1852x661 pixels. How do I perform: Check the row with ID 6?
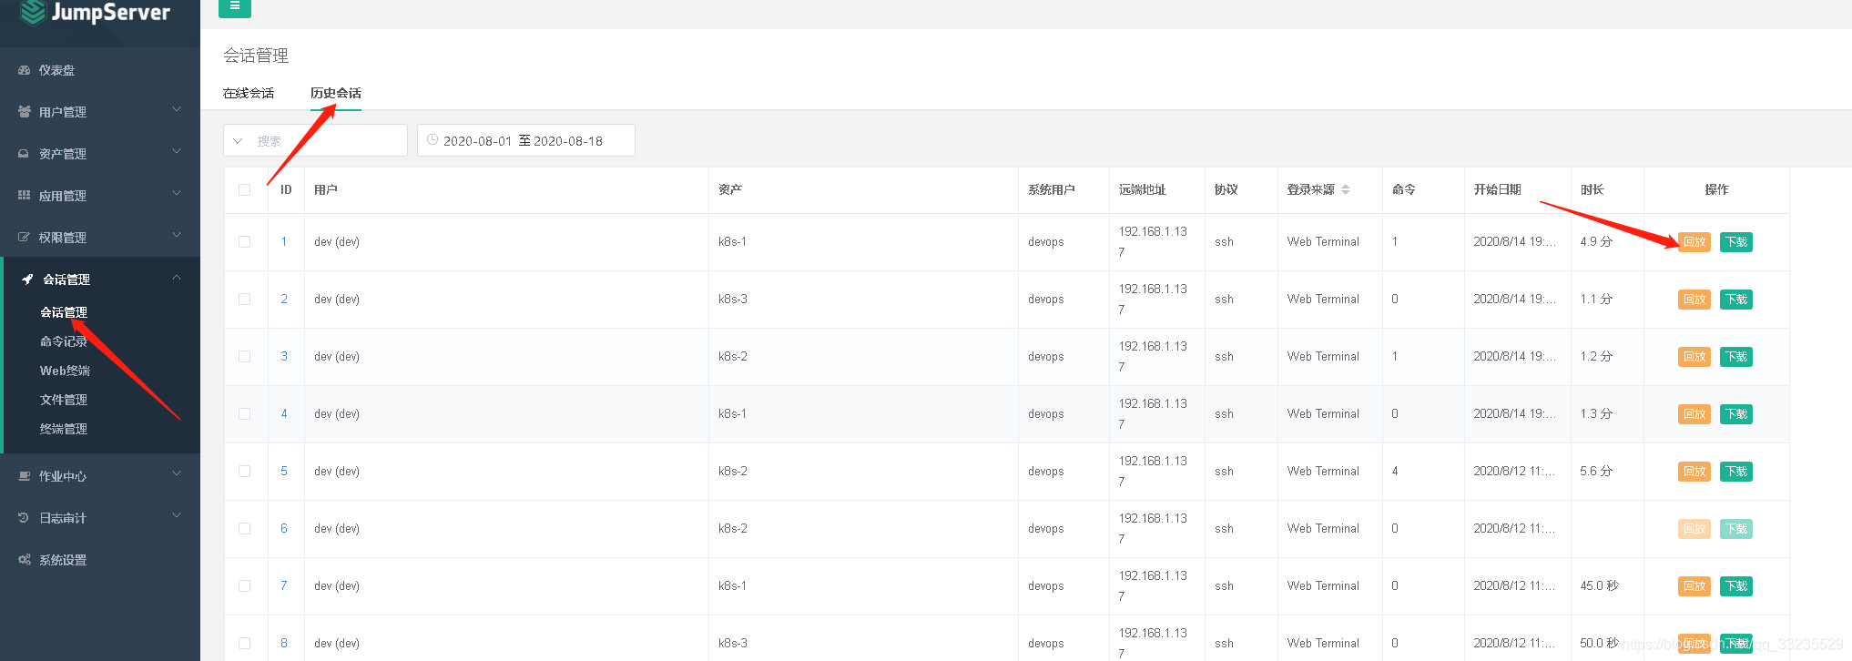point(244,529)
